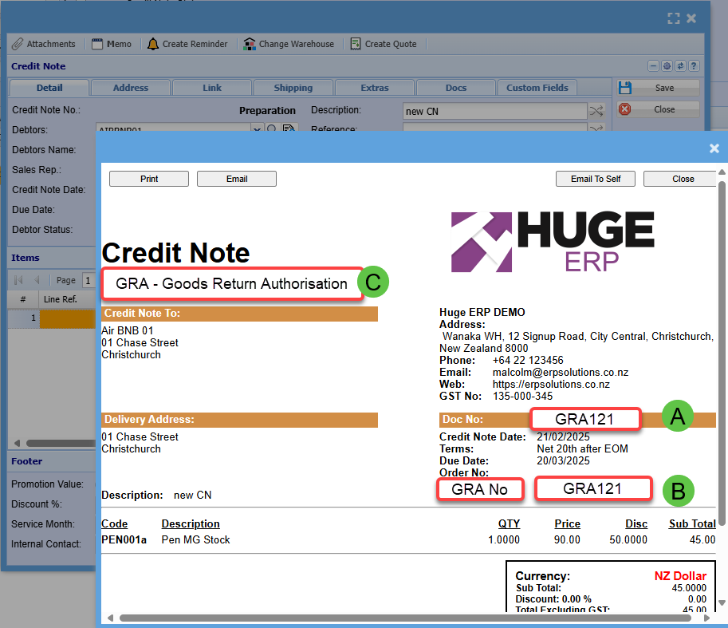Open the Shipping tab

click(293, 88)
